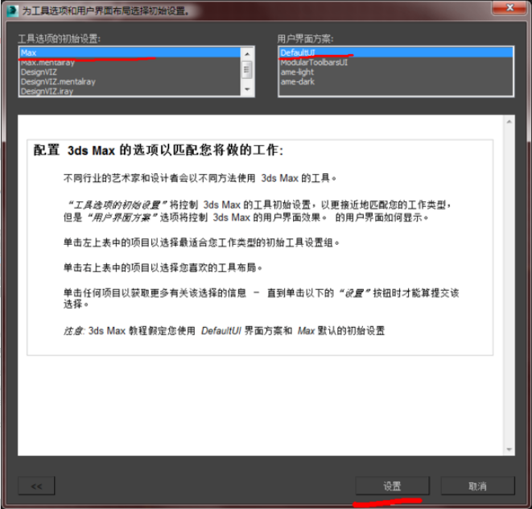The image size is (532, 509).
Task: Close the initial settings dialog
Action: coord(509,7)
